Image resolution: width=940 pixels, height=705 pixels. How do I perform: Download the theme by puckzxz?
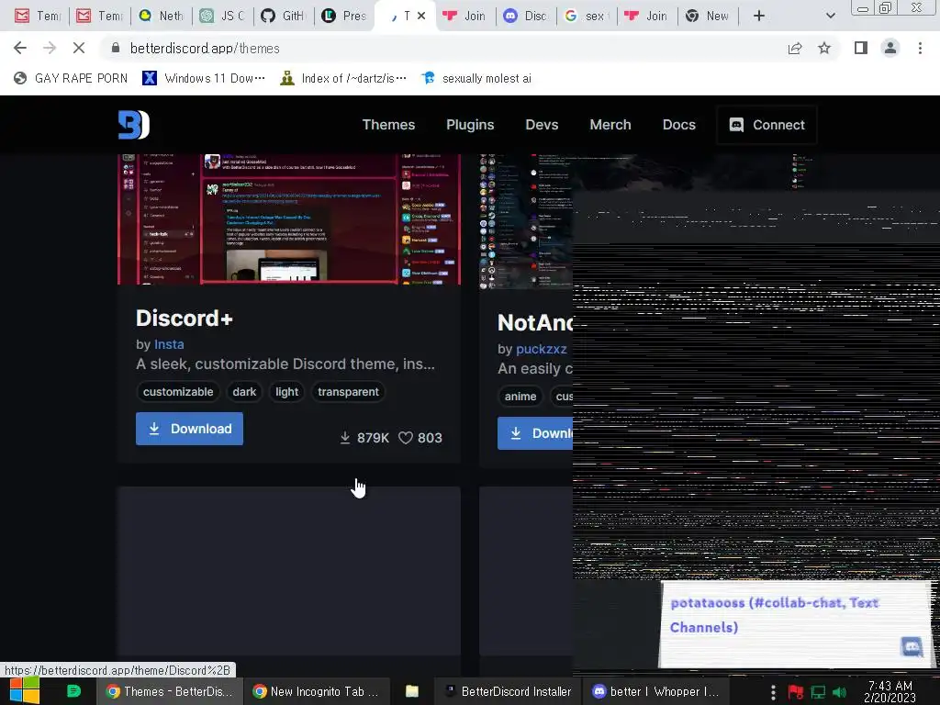click(535, 433)
